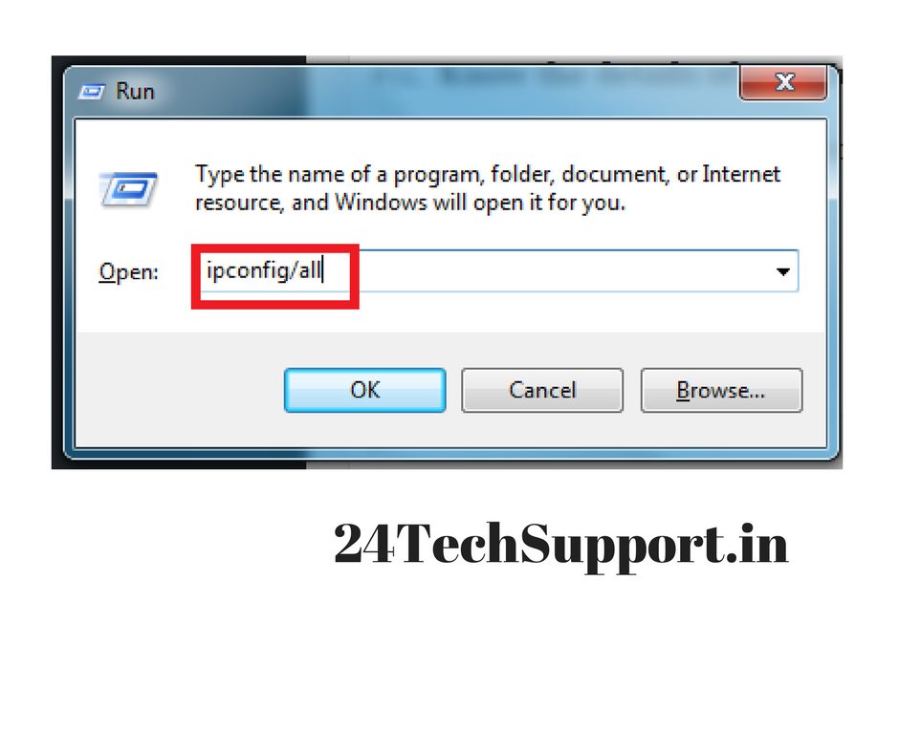Expand the Open field dropdown arrow
This screenshot has width=899, height=753.
(782, 271)
